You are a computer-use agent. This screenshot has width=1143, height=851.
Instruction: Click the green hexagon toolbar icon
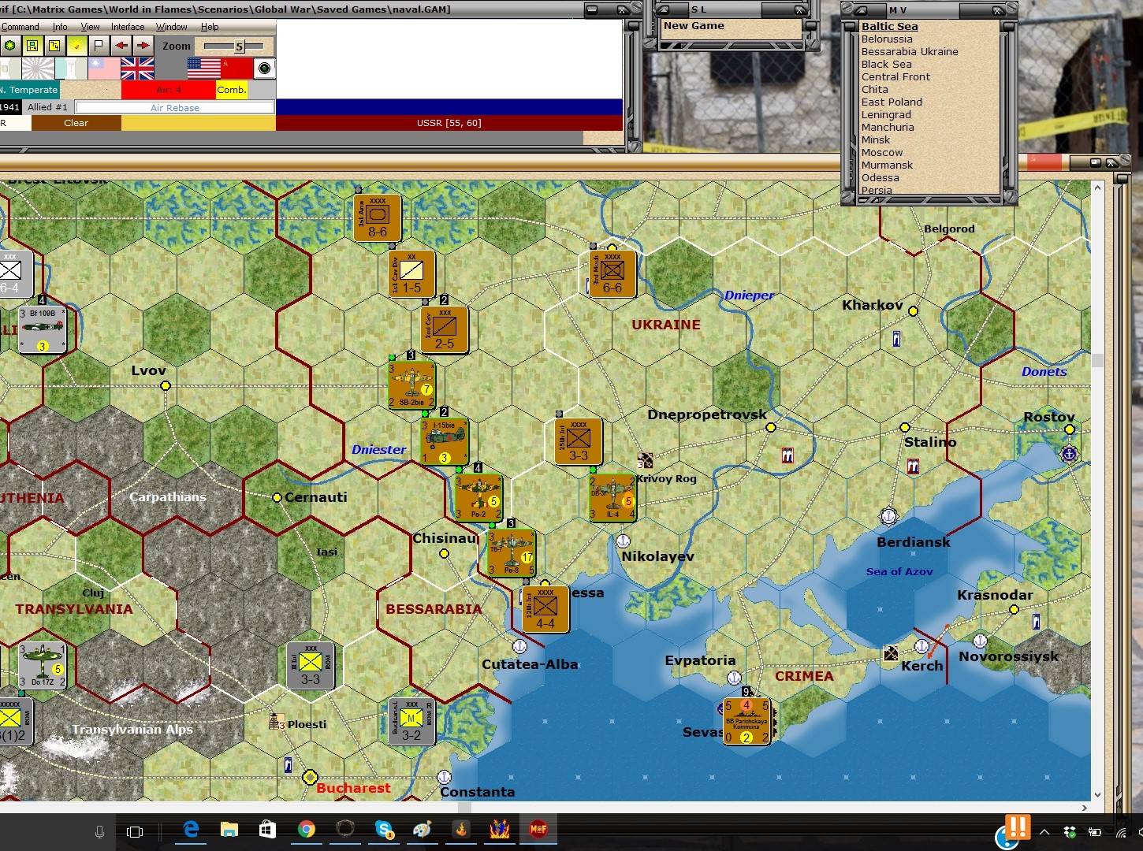pyautogui.click(x=10, y=46)
